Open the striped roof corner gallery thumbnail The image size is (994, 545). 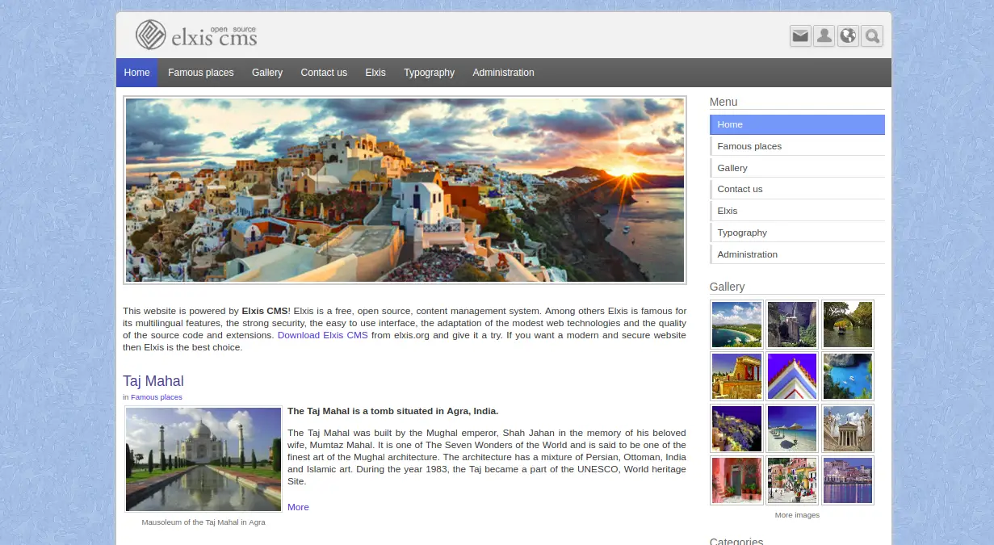coord(792,376)
